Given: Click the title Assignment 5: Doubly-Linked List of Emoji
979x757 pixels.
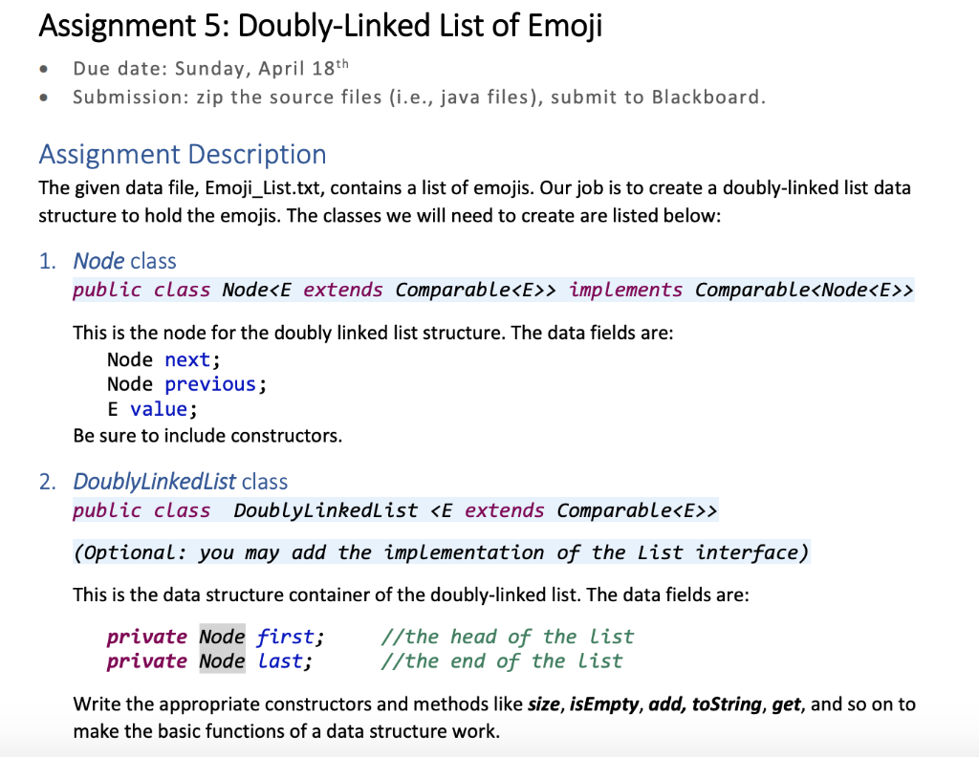Looking at the screenshot, I should click(x=319, y=26).
